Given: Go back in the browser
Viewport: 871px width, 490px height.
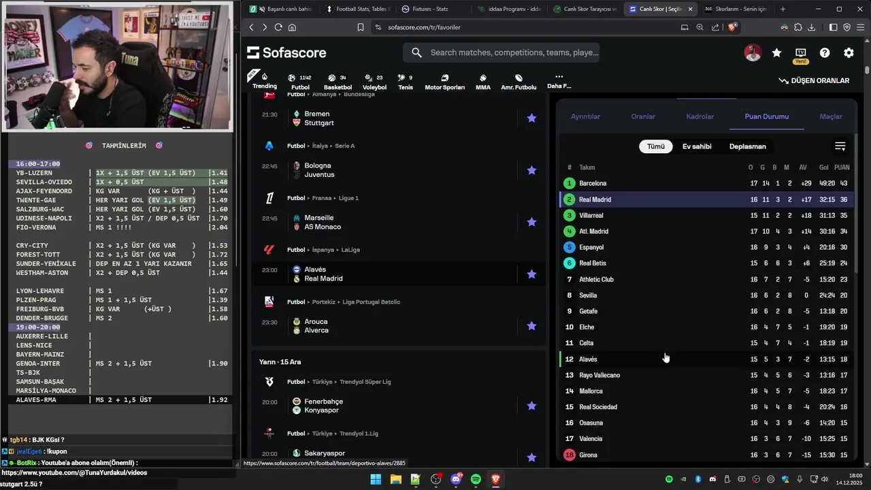Looking at the screenshot, I should pyautogui.click(x=251, y=27).
